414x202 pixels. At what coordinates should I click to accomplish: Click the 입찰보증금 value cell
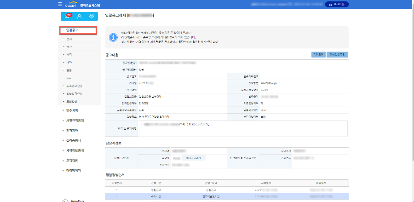(183, 97)
